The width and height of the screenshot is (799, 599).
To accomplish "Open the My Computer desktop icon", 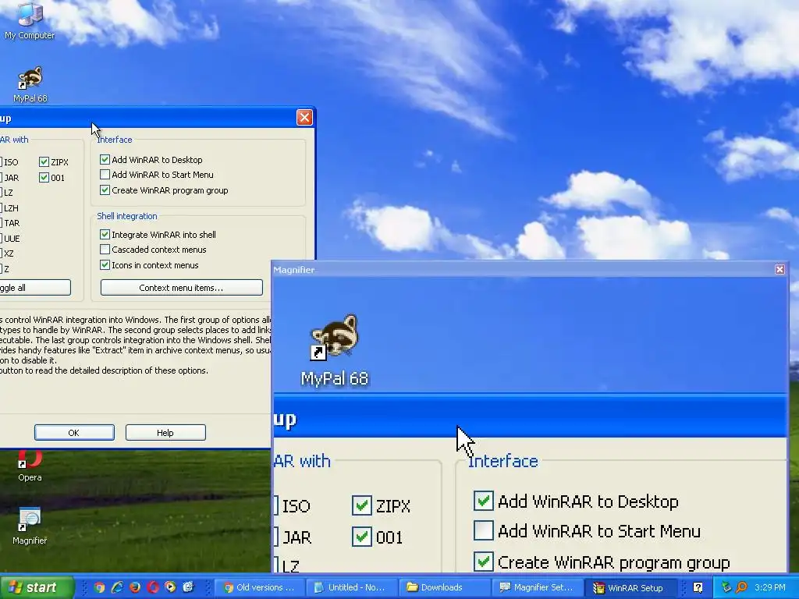I will [30, 20].
